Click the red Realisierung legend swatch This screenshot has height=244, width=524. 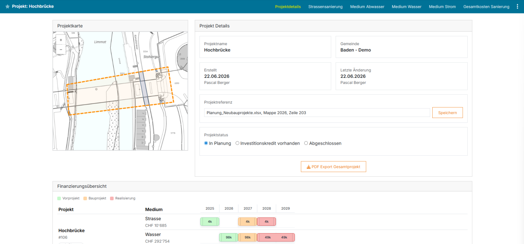click(x=112, y=198)
